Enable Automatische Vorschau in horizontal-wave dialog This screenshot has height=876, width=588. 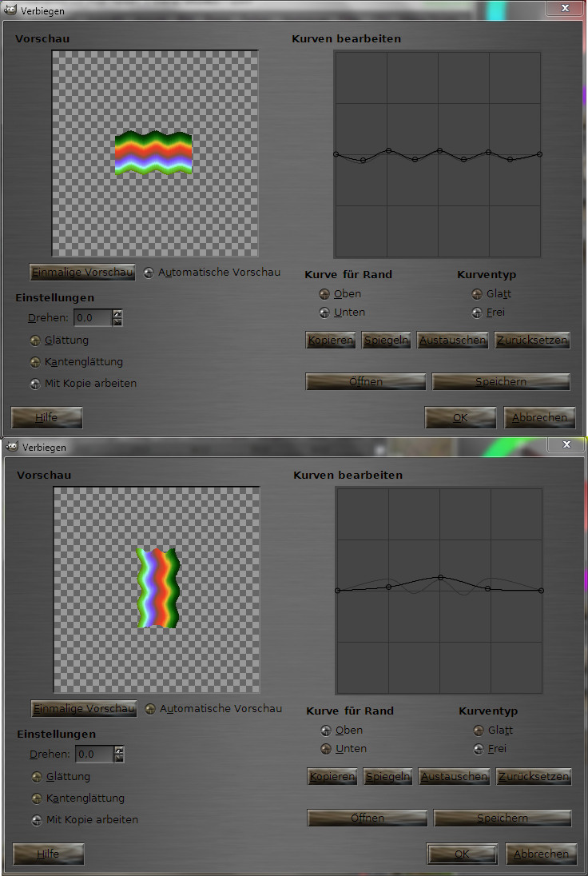coord(149,273)
